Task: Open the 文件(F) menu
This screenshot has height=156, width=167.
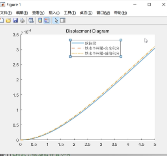Action: [x=6, y=13]
